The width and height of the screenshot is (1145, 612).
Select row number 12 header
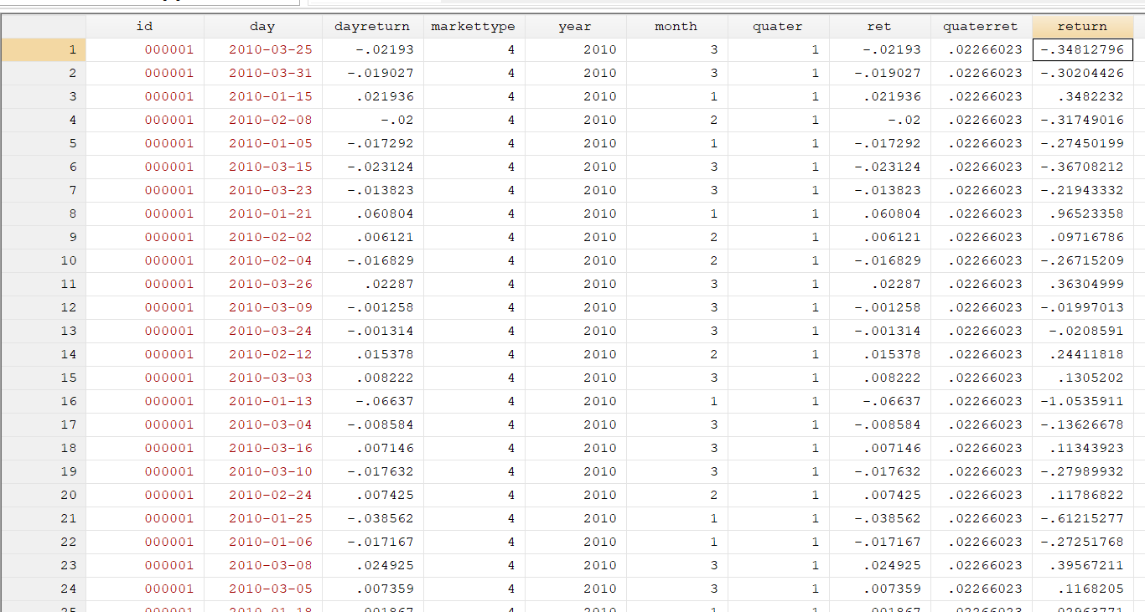(x=44, y=307)
